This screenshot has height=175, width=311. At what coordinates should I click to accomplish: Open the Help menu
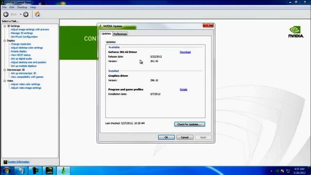[33, 7]
